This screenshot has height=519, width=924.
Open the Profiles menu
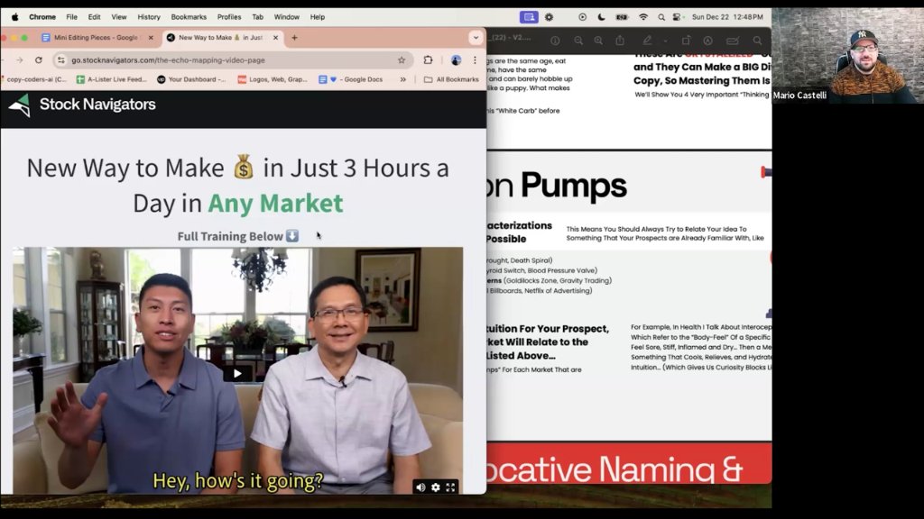click(x=229, y=17)
